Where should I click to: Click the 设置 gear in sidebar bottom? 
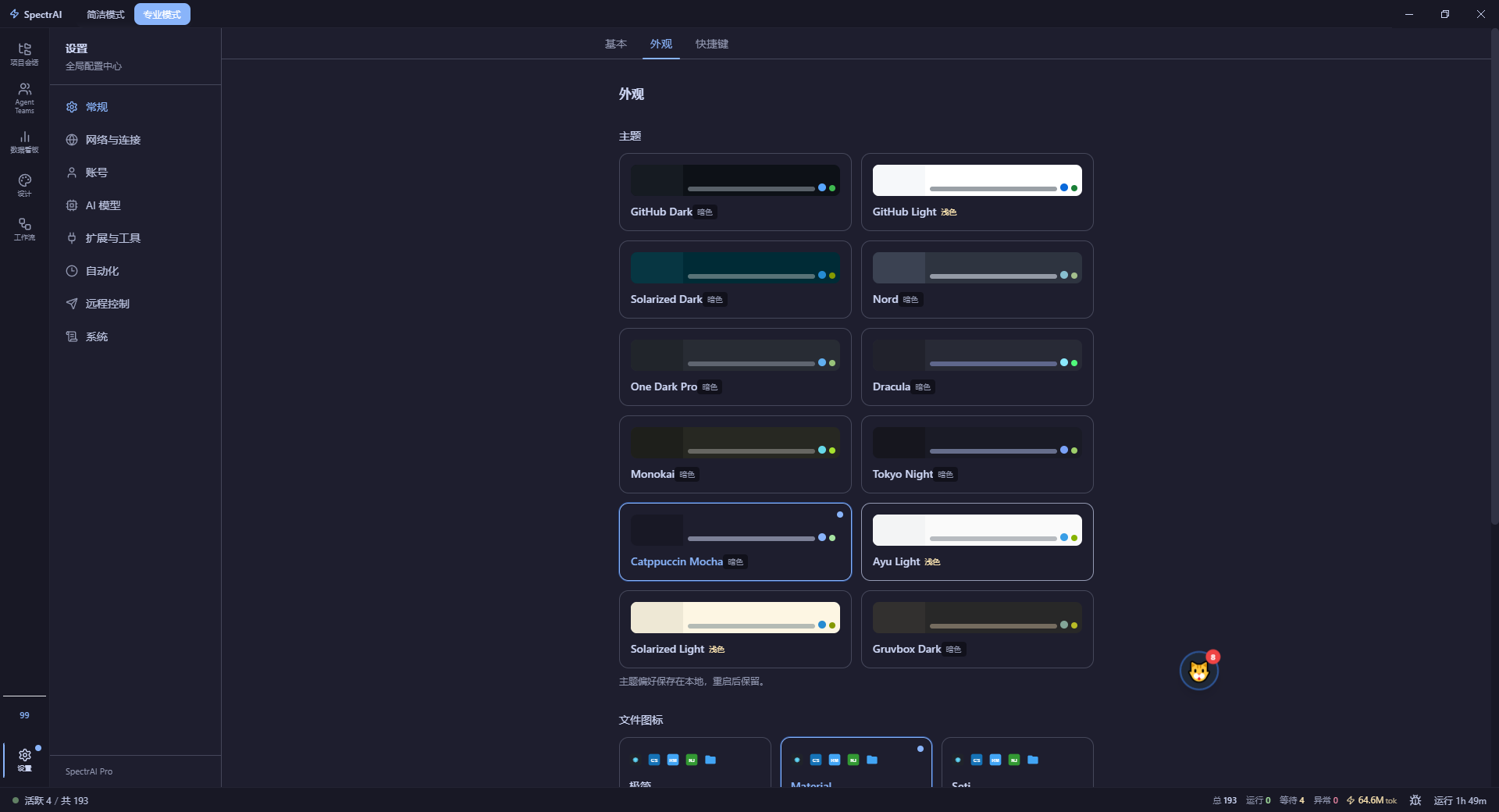click(x=24, y=759)
